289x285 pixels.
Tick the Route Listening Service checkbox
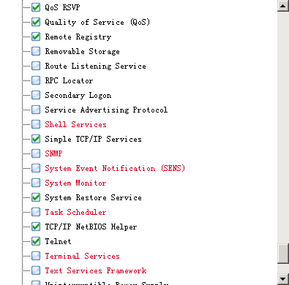(x=36, y=66)
